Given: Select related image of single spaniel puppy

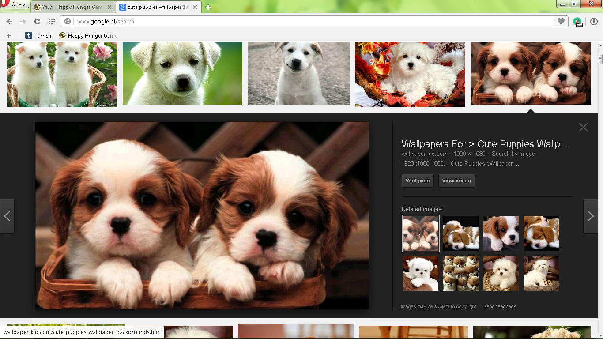Looking at the screenshot, I should (501, 233).
